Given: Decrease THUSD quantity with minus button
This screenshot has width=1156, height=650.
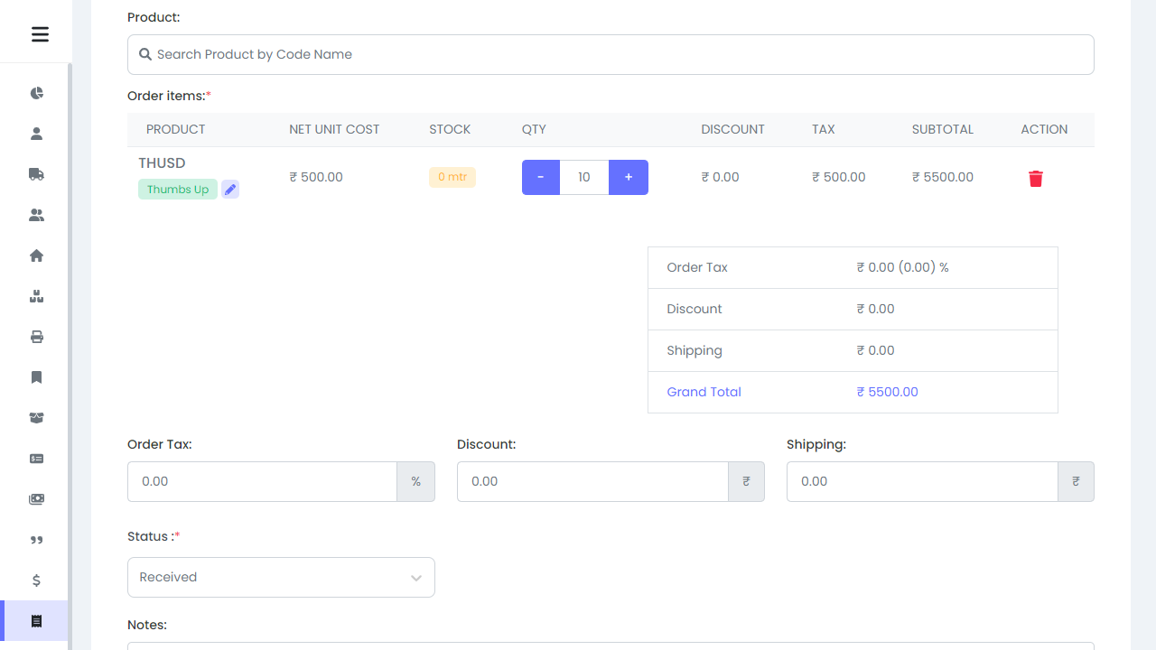Looking at the screenshot, I should pyautogui.click(x=541, y=177).
